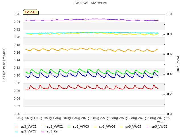Click the sp3_VWC3 legend label

(x=81, y=126)
